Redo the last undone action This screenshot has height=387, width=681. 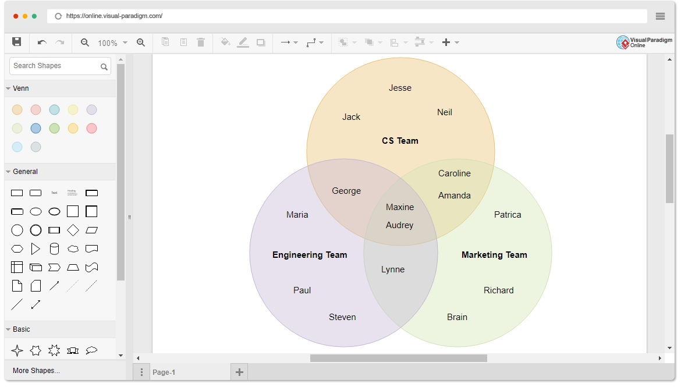pos(60,42)
